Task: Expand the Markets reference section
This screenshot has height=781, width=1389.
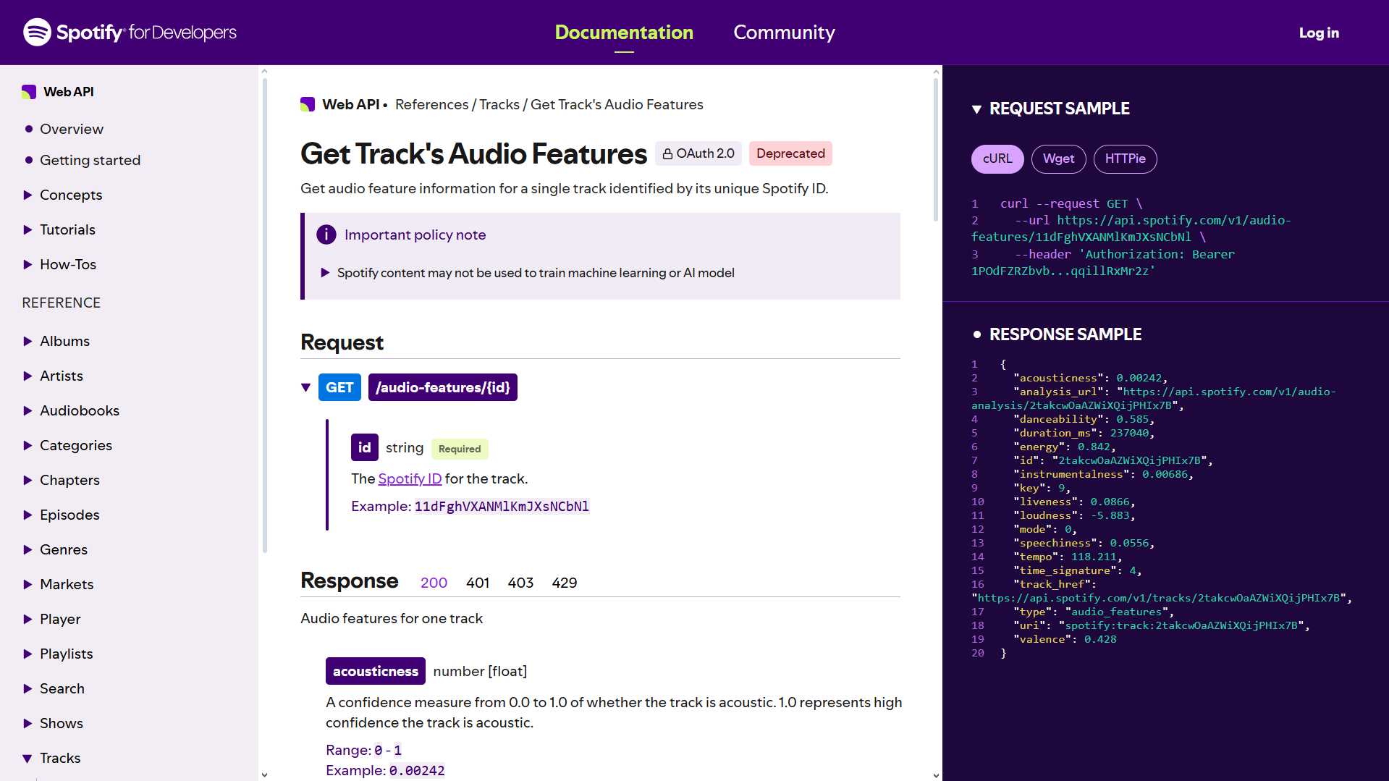Action: point(28,584)
